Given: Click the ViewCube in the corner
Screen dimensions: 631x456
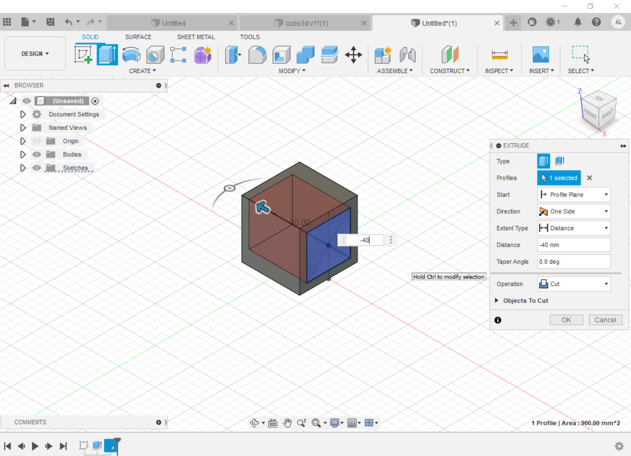Looking at the screenshot, I should (x=599, y=110).
